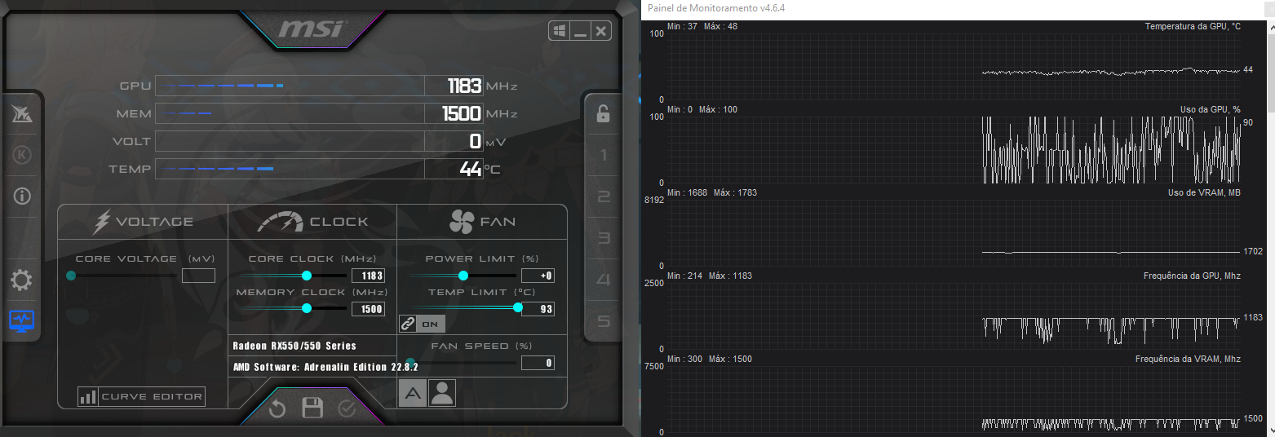1275x437 pixels.
Task: Save profile with the floppy disk icon
Action: click(312, 408)
